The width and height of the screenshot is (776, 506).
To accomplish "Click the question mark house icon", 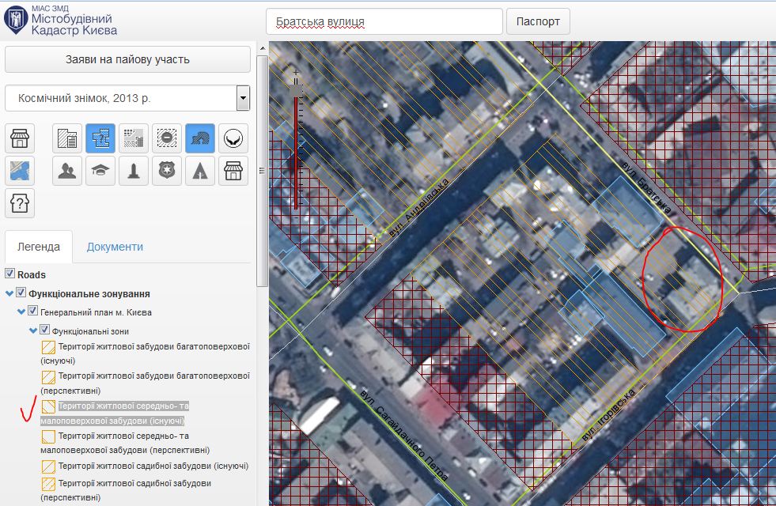I will point(20,203).
